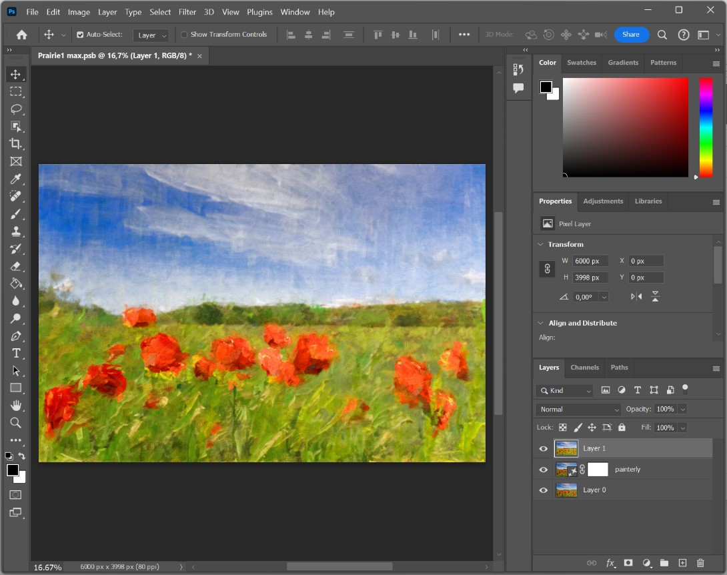
Task: Open the Filter menu
Action: (x=187, y=12)
